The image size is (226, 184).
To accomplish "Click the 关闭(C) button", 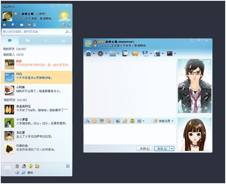I will tap(145, 148).
